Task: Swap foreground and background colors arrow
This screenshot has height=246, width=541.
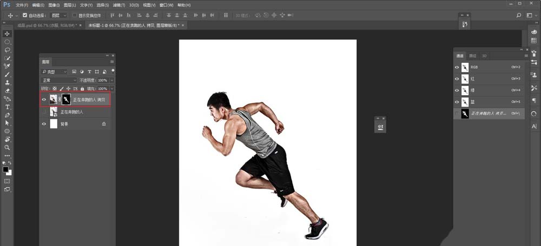Action: pos(10,163)
